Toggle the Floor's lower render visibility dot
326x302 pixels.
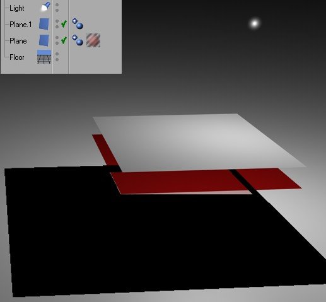pos(57,60)
